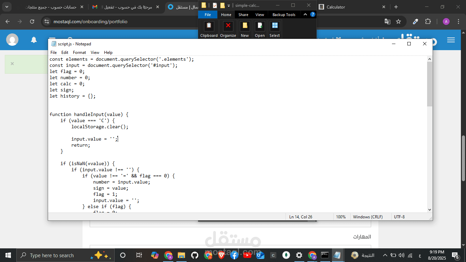The image size is (466, 262).
Task: Open Notepad's Help menu
Action: (x=108, y=53)
